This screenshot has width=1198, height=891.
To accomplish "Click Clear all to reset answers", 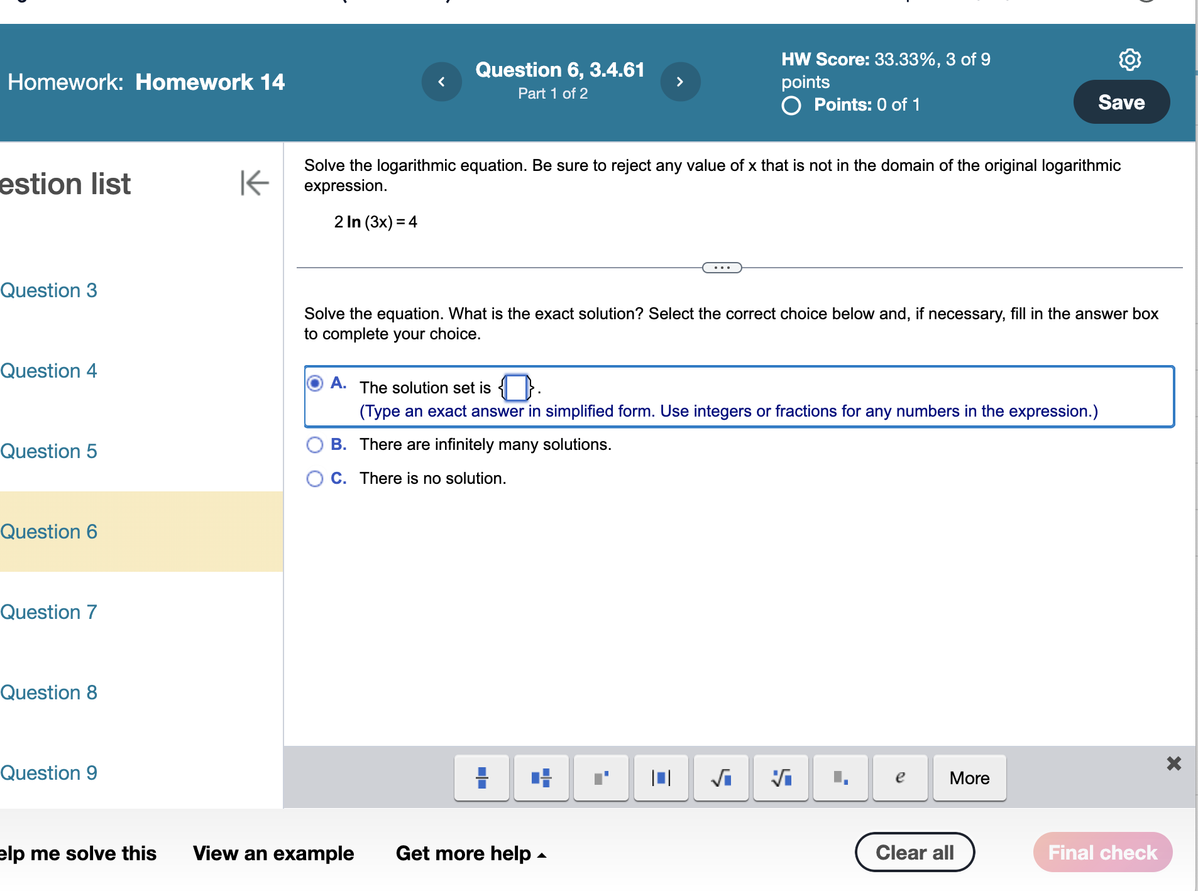I will 915,852.
